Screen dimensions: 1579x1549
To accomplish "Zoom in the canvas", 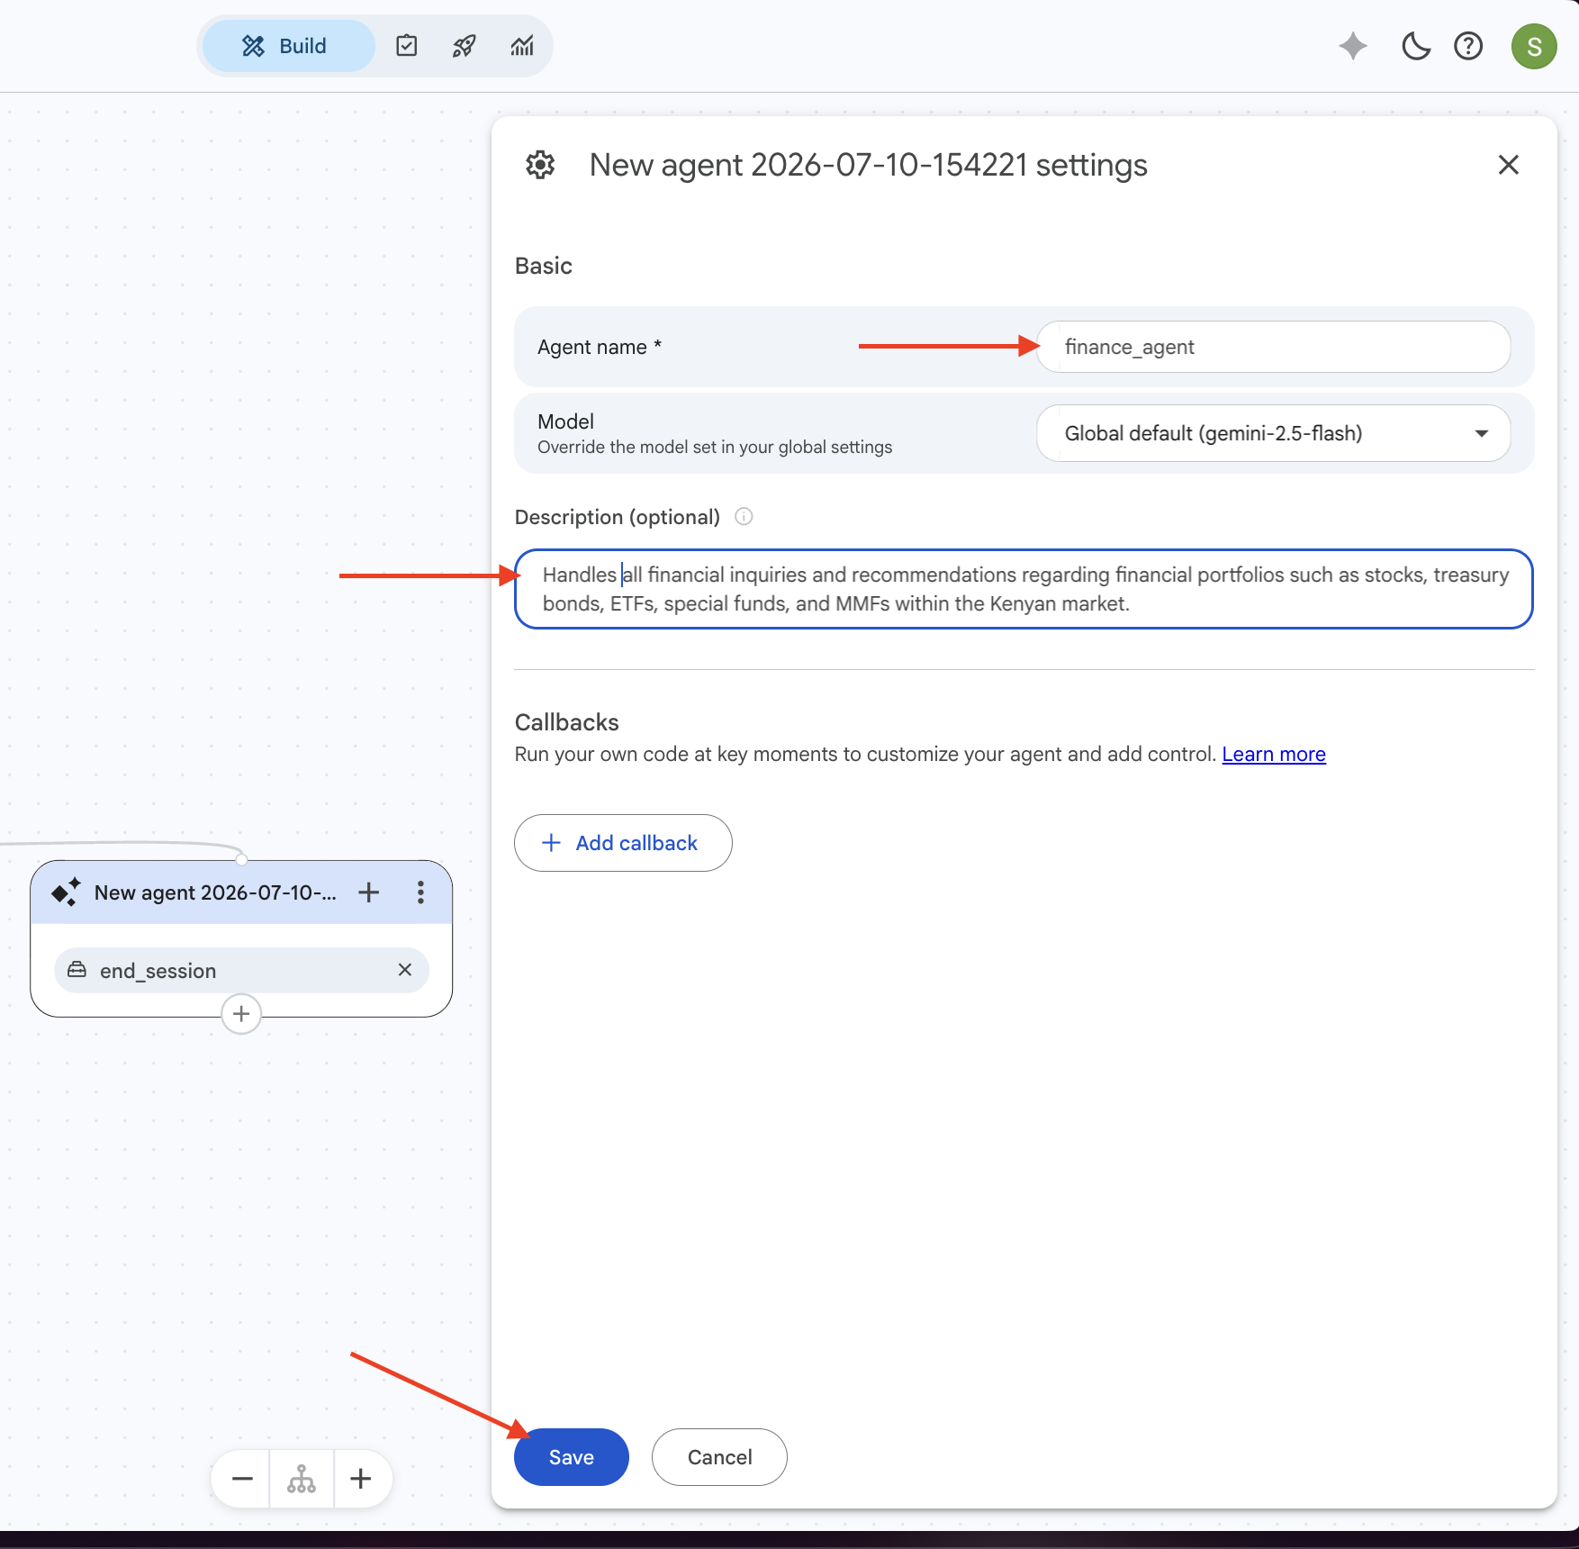I will coord(361,1479).
